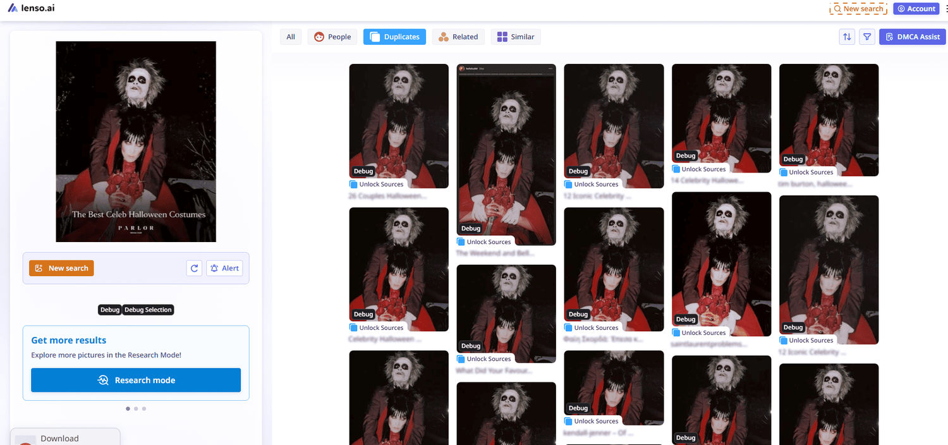Image resolution: width=948 pixels, height=445 pixels.
Task: Open the 'saintlaurentproblems...' result image
Action: tap(722, 264)
